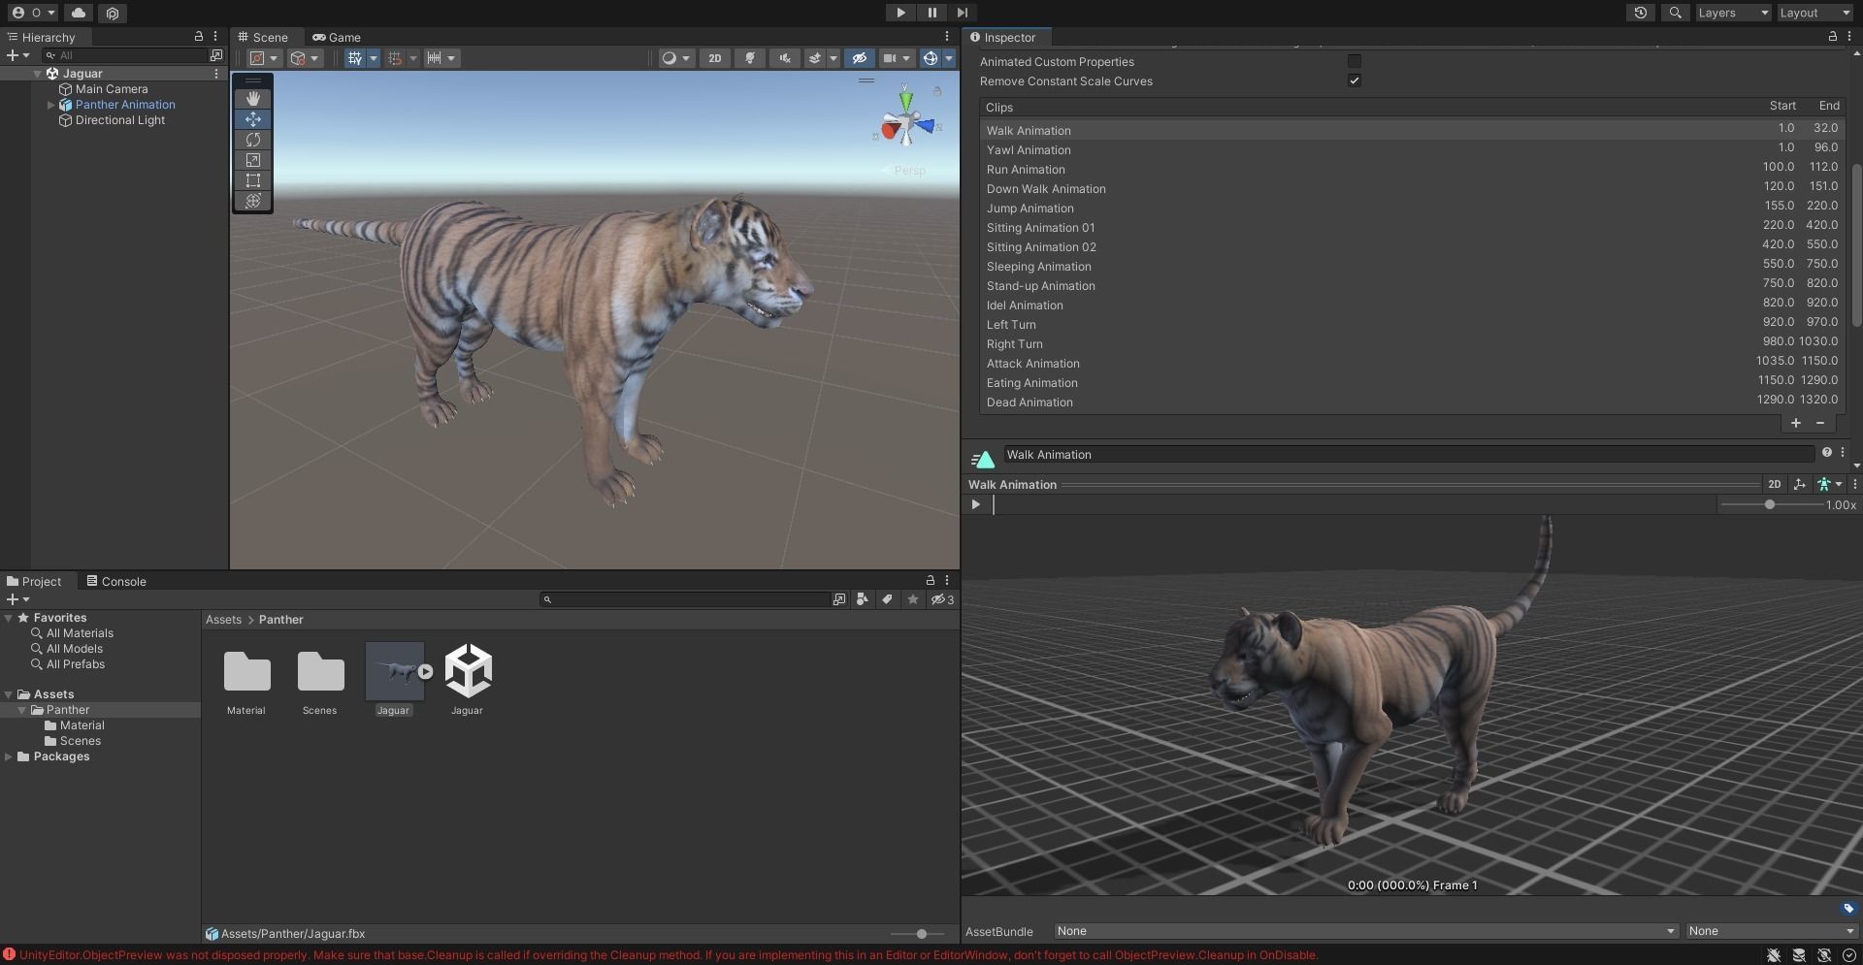The image size is (1863, 965).
Task: Open the Unity version control icon
Action: coord(113,13)
